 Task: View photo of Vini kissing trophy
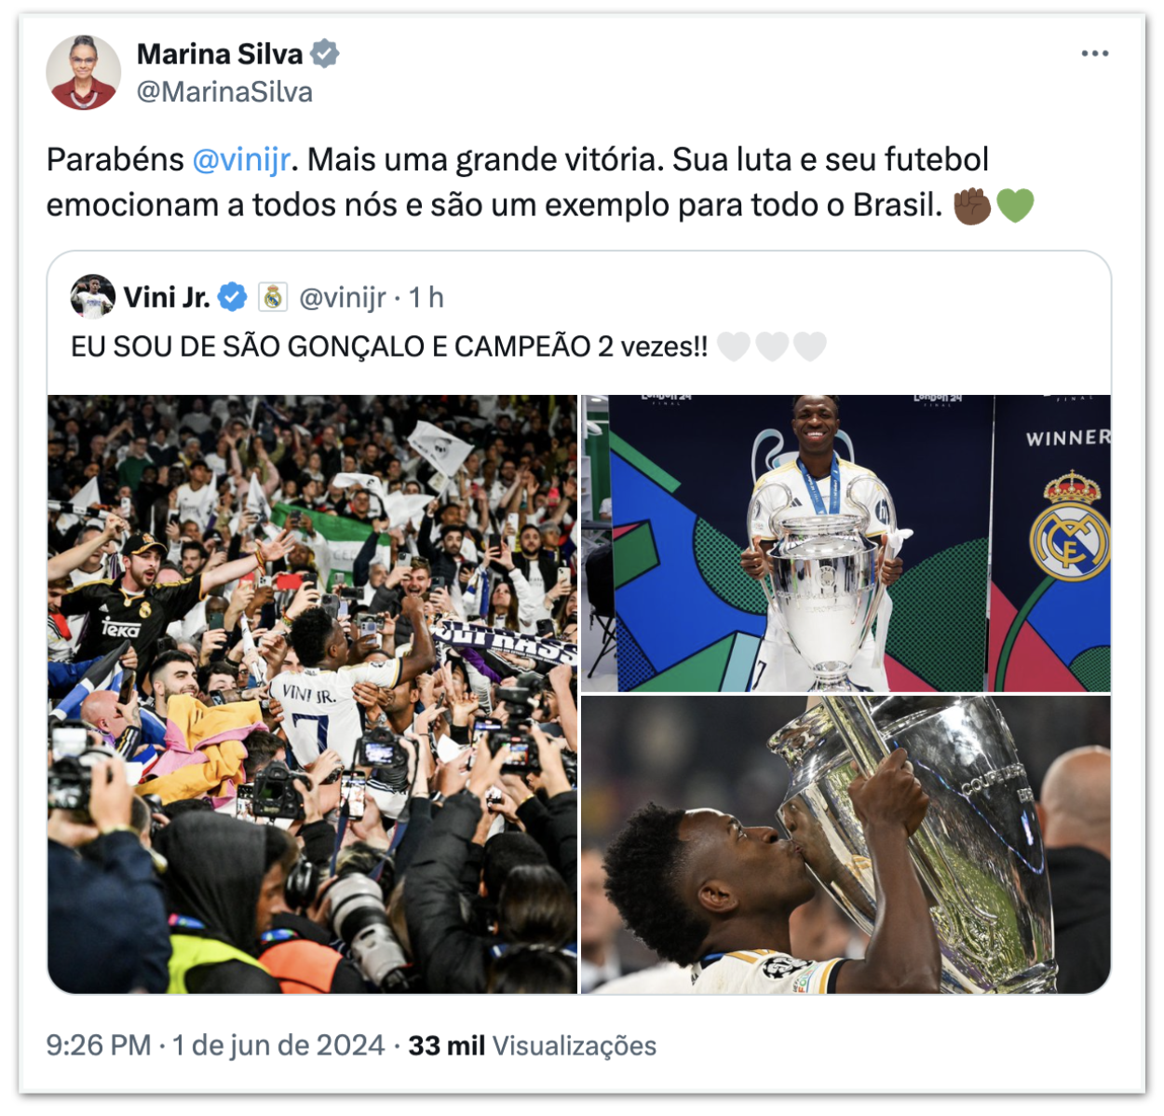pos(846,845)
